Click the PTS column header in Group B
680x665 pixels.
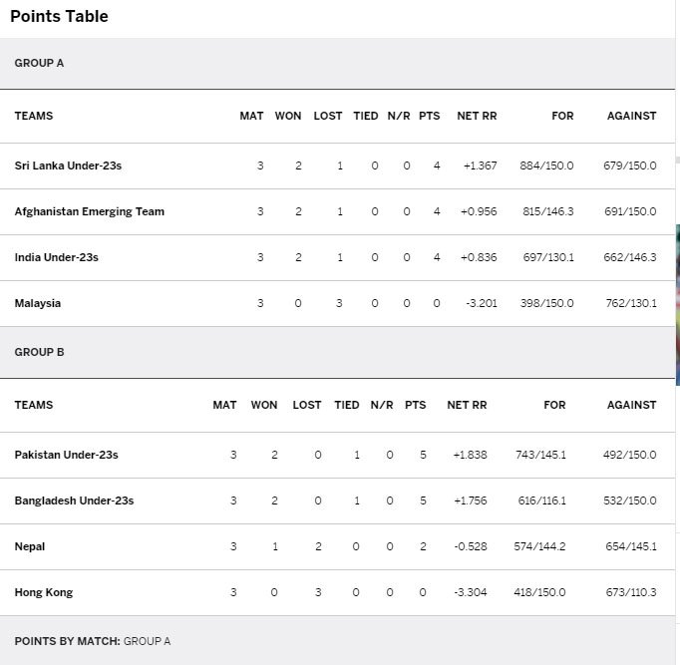(415, 405)
